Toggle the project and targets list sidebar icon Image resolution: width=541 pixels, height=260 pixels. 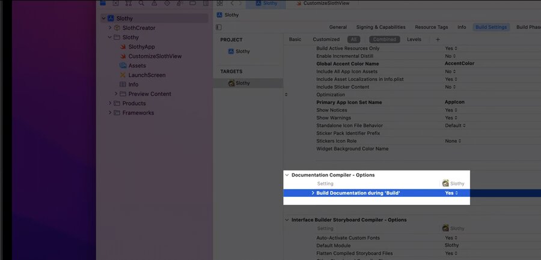[219, 27]
